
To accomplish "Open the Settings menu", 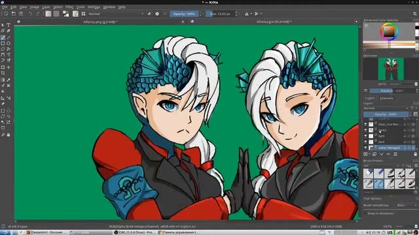I will click(x=94, y=7).
